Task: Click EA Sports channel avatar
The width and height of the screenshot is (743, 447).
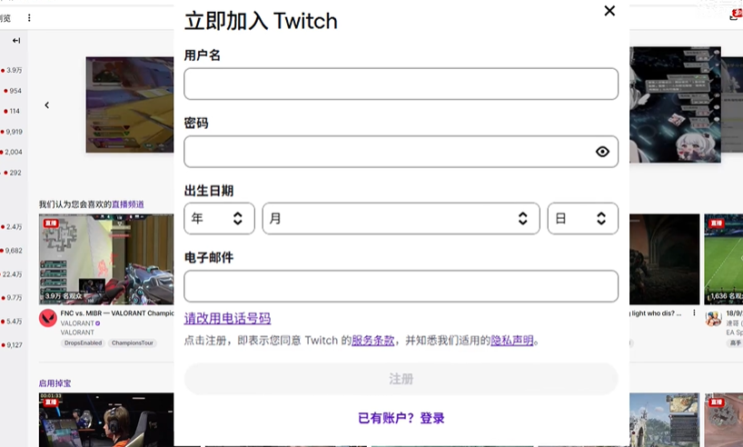Action: [x=714, y=319]
